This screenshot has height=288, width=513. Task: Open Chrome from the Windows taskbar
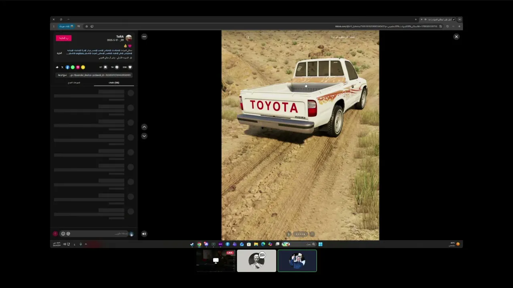pos(199,244)
